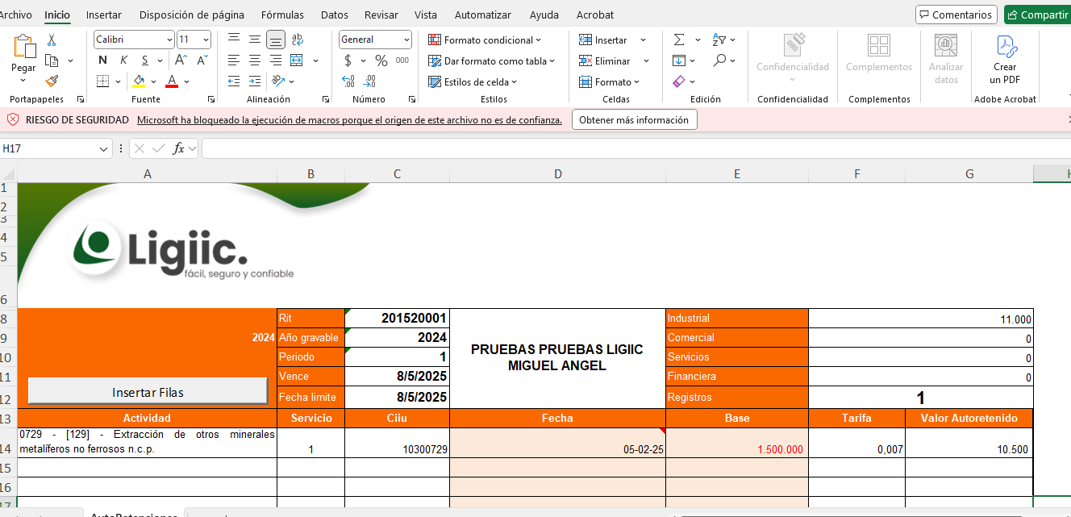Switch to the Insertar tab
The height and width of the screenshot is (517, 1071).
point(104,15)
